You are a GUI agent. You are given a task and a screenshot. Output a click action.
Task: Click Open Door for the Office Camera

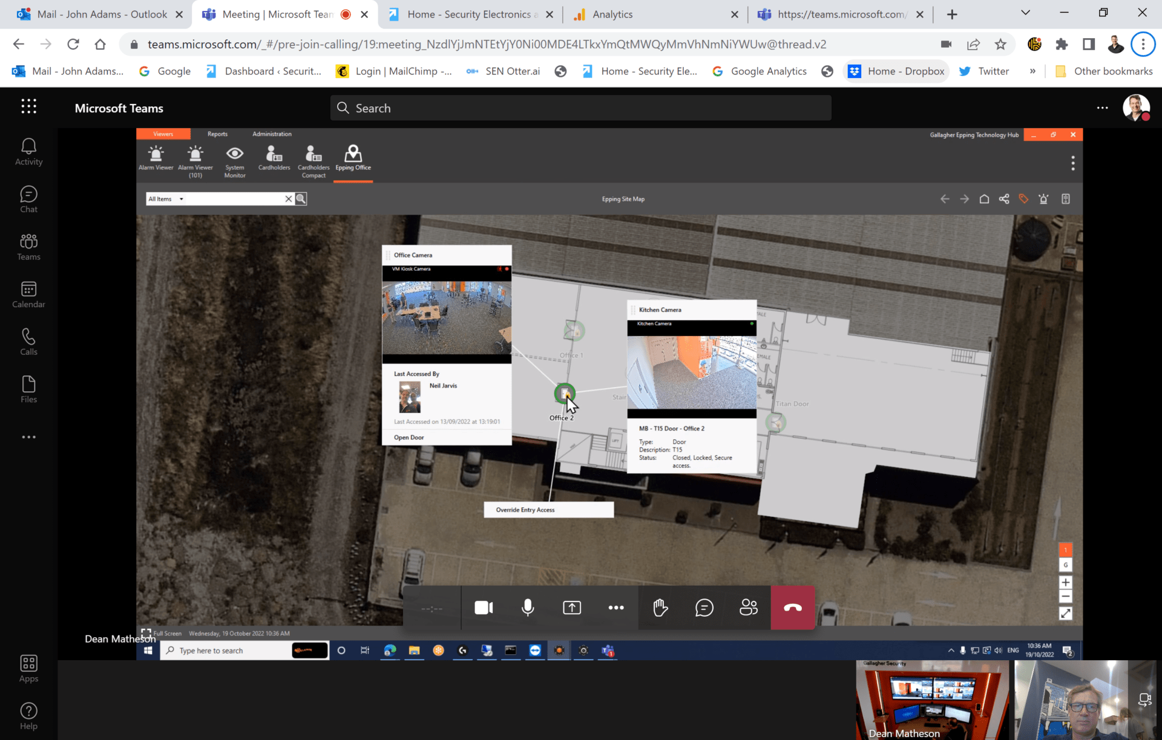coord(408,437)
